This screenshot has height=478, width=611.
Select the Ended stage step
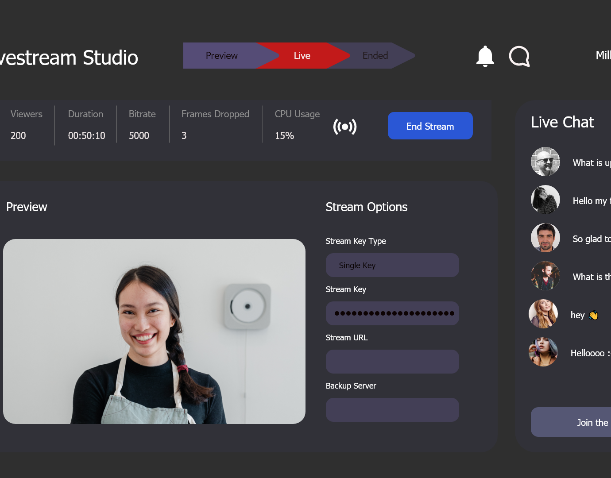pos(375,56)
